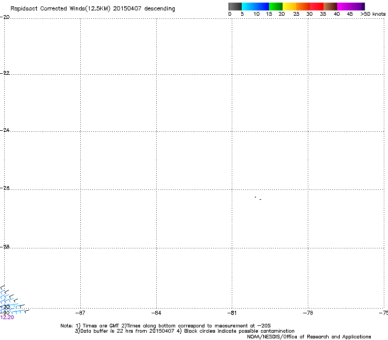Click the note 'Black circles indicate possible contamination'
388x340 pixels.
[239, 331]
